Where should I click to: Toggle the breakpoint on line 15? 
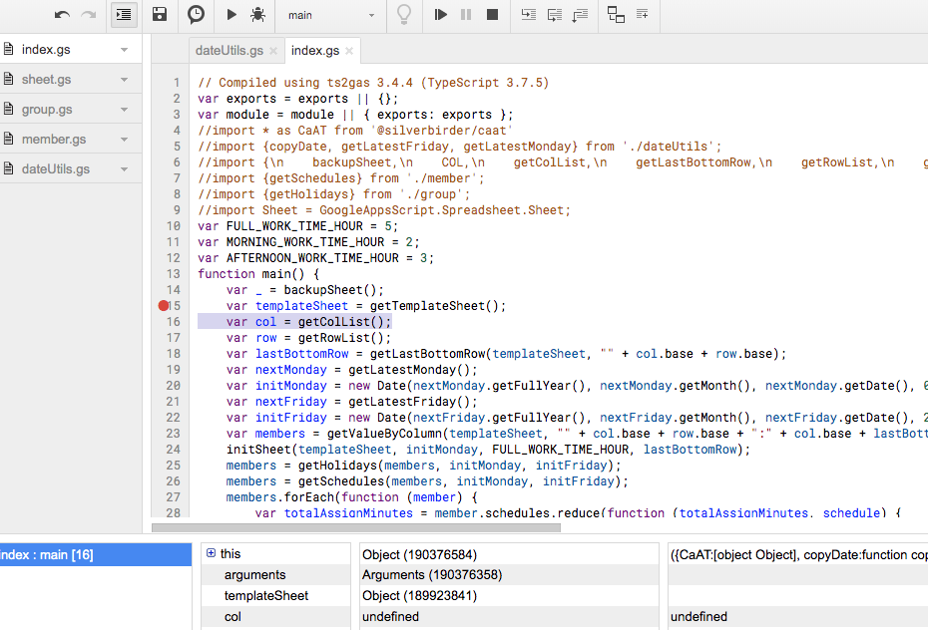click(x=163, y=305)
